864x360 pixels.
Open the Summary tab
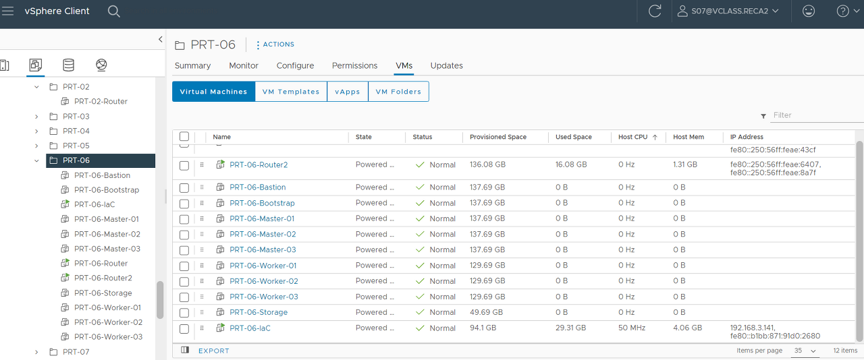tap(192, 65)
